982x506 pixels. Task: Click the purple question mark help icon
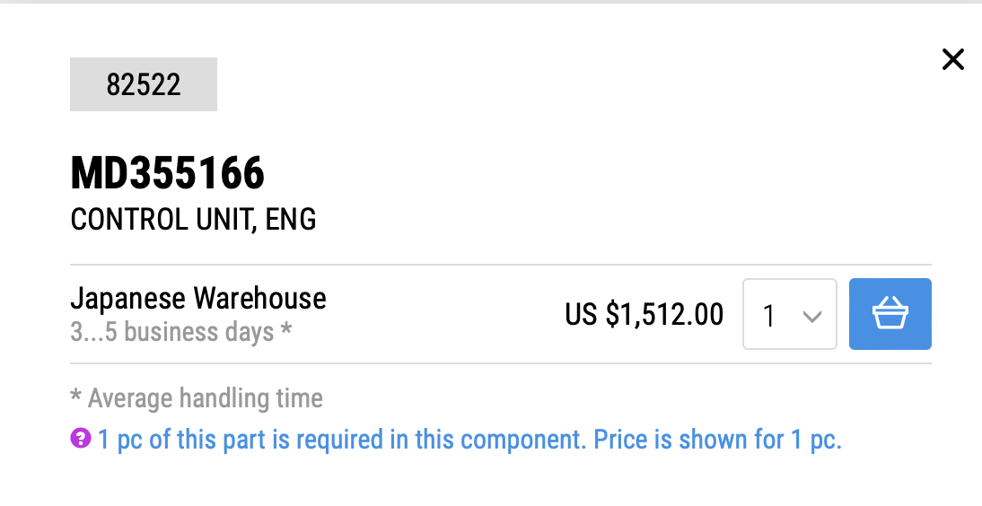point(80,439)
